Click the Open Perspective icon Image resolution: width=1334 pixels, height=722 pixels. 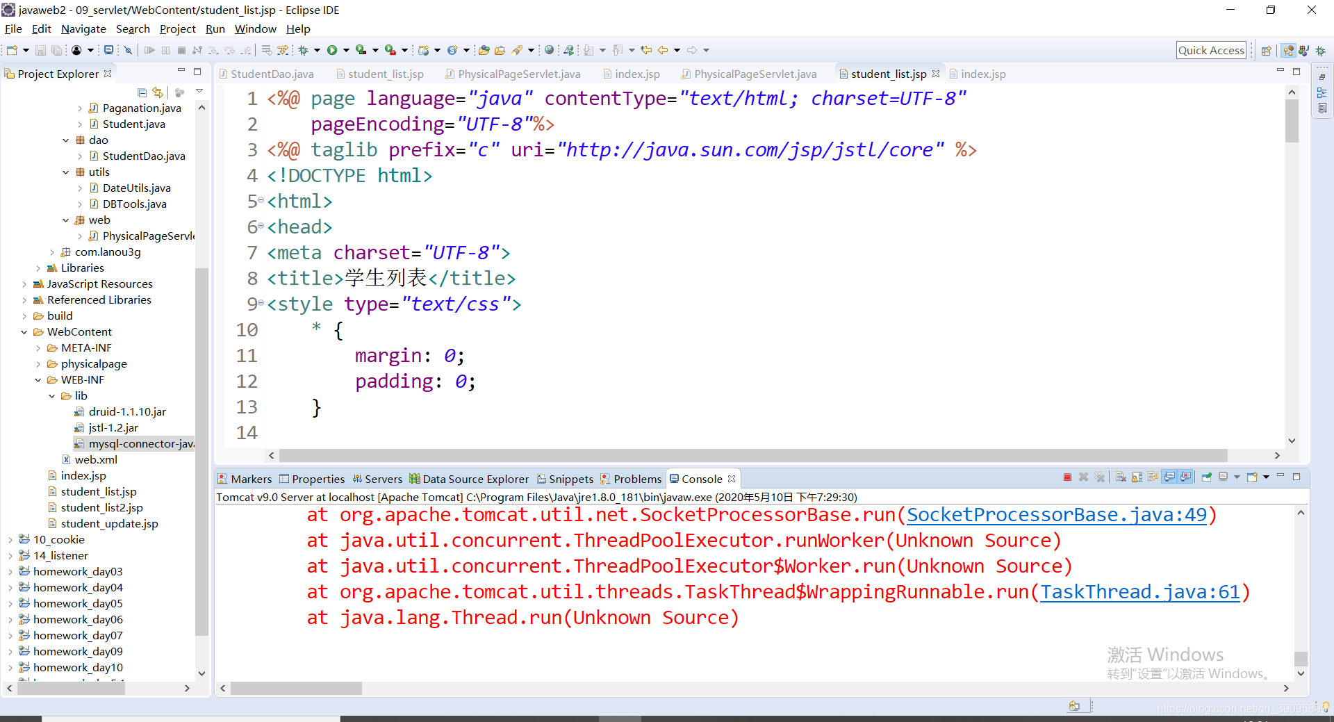click(x=1266, y=50)
